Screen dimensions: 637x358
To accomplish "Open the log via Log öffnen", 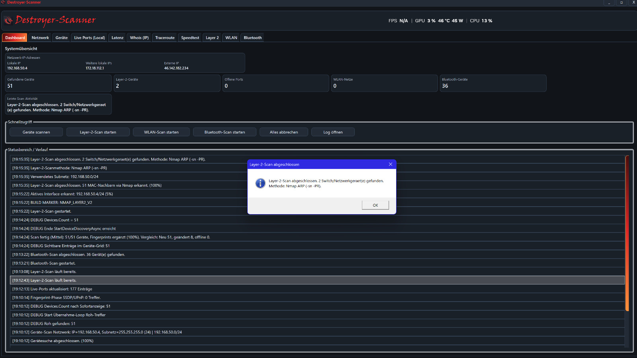I will [x=333, y=132].
